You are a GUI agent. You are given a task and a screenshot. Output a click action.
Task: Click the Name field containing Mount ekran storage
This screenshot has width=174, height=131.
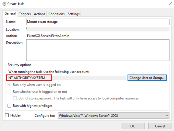click(98, 22)
